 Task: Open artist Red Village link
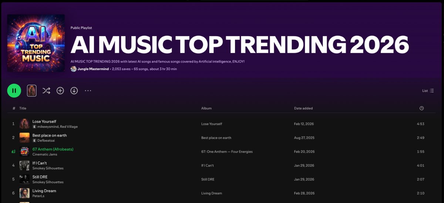(69, 126)
